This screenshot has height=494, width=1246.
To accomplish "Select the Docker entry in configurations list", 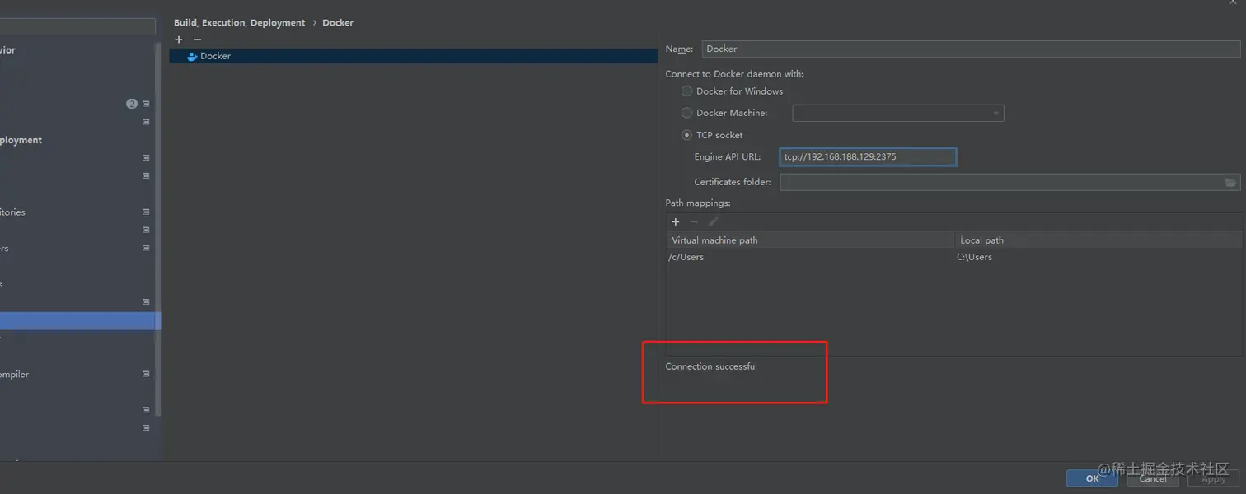I will click(414, 56).
